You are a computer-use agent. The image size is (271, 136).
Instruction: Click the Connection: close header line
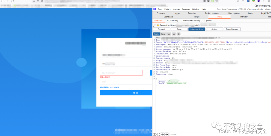click(x=164, y=74)
